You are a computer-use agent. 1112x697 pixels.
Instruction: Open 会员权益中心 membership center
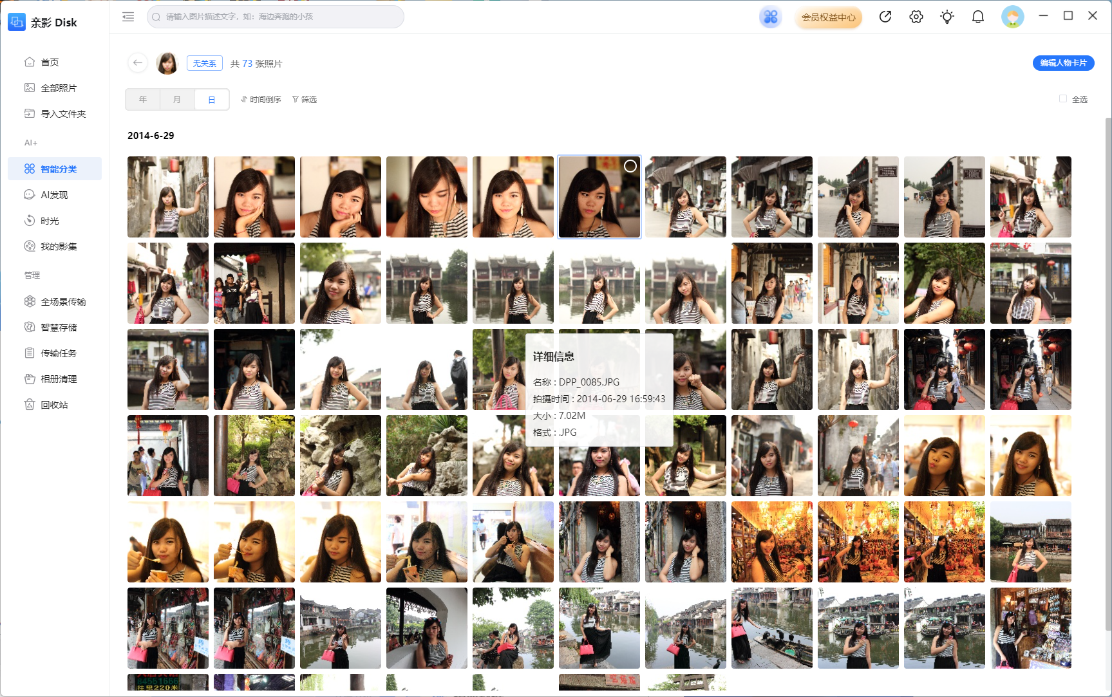coord(828,17)
